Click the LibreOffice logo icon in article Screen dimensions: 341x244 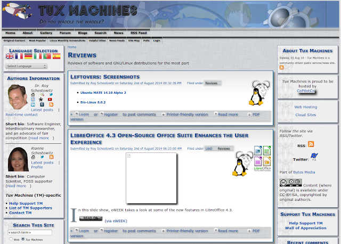click(263, 158)
